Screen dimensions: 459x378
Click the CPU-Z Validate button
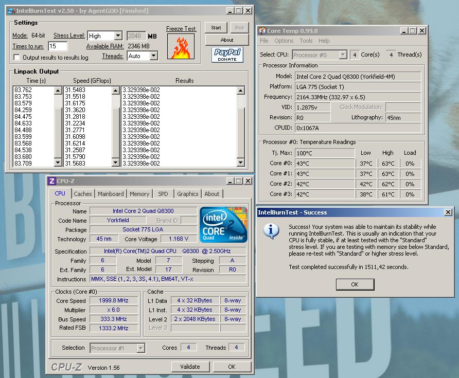(190, 367)
